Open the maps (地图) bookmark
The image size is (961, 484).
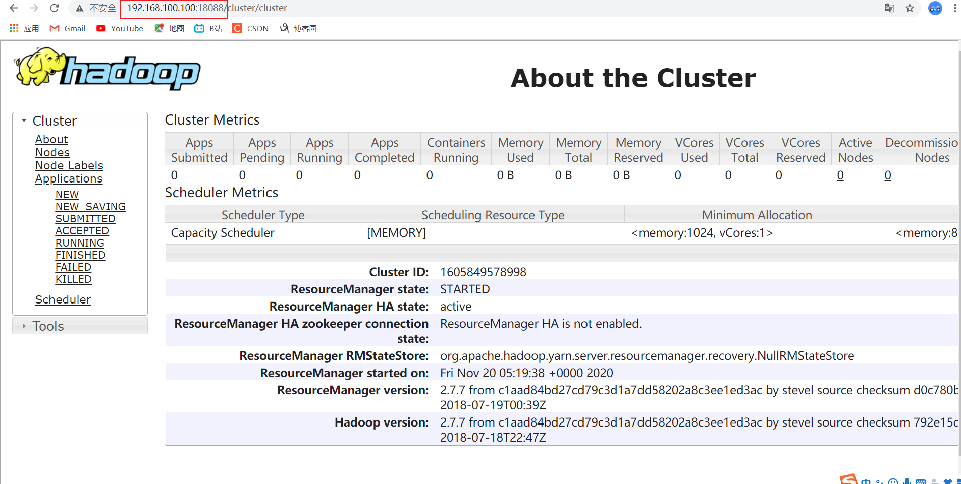(x=169, y=28)
